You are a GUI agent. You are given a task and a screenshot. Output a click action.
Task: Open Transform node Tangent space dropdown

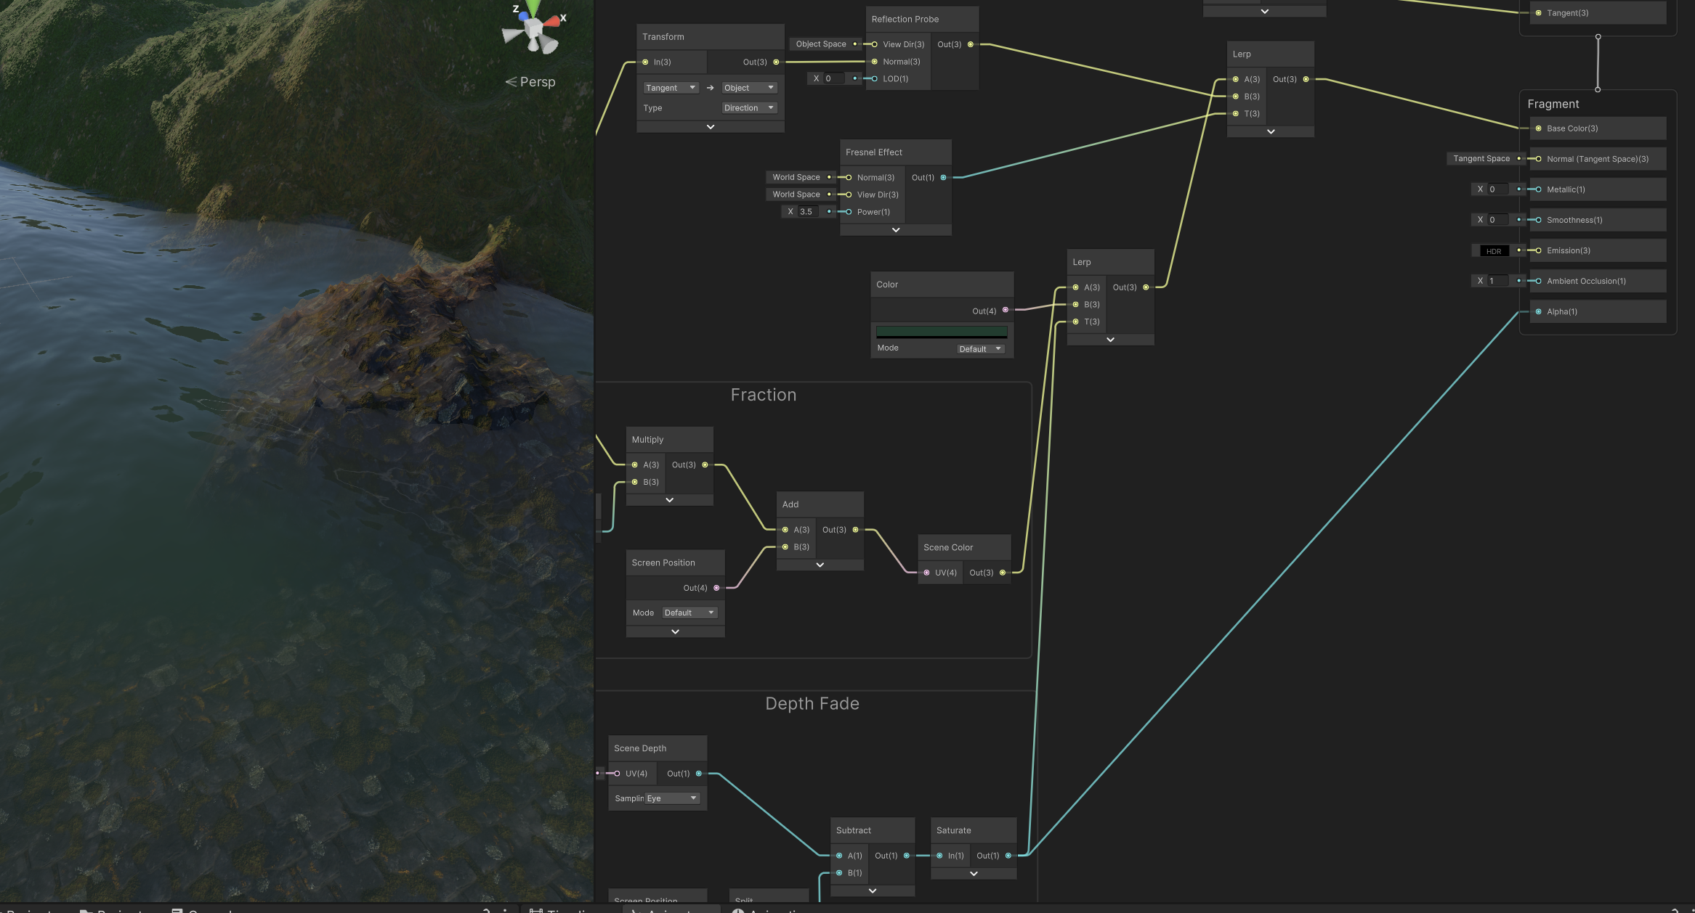pyautogui.click(x=671, y=88)
